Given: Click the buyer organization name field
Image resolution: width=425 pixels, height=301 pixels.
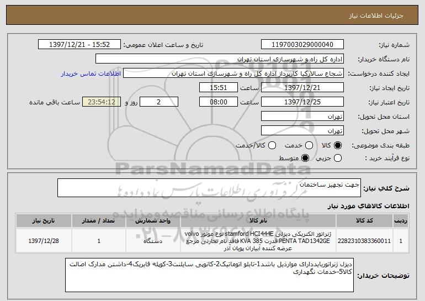Looking at the screenshot, I should pyautogui.click(x=220, y=59).
